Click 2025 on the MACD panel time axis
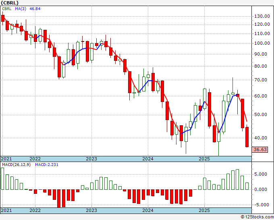The width and height of the screenshot is (274, 220). click(x=204, y=210)
